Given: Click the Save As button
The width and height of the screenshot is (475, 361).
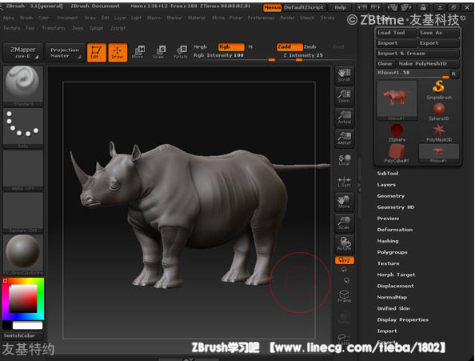Looking at the screenshot, I should pos(439,33).
